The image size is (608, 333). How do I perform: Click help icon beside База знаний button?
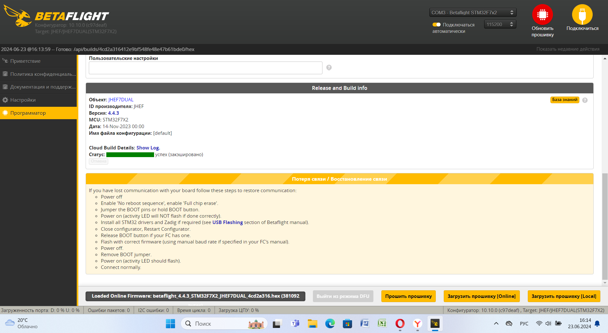585,100
